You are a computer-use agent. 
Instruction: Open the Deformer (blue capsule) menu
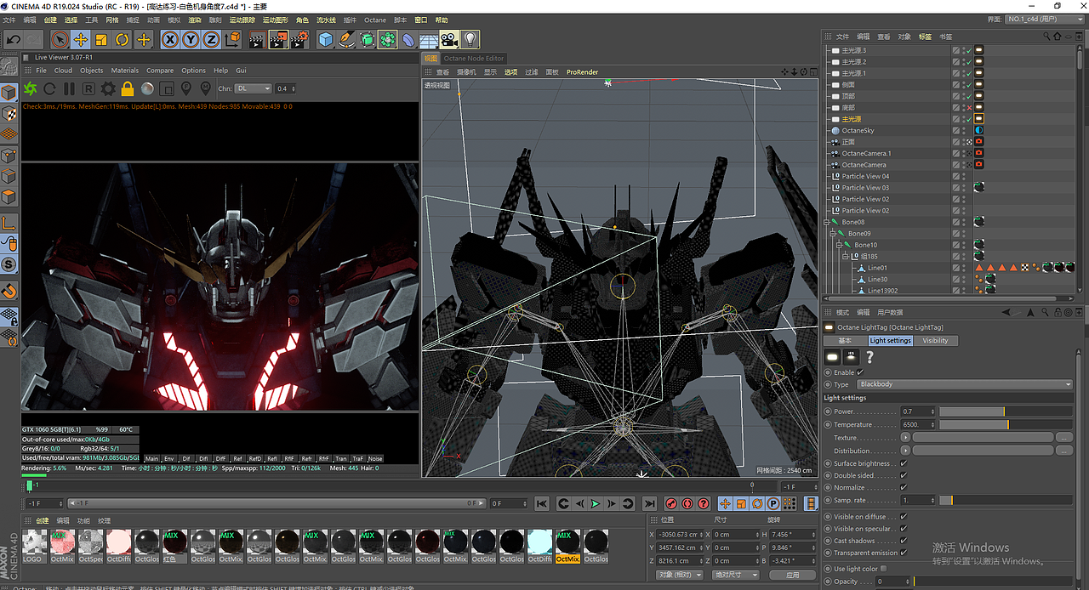(x=408, y=39)
